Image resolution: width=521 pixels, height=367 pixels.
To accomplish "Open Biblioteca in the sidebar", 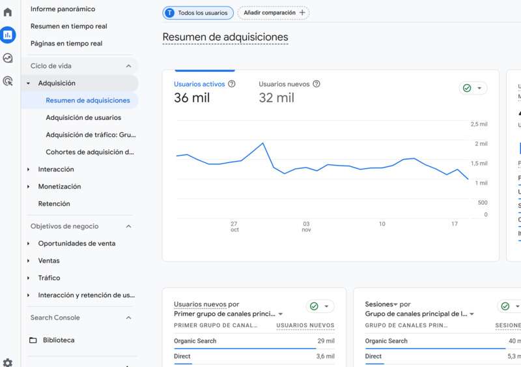I will click(x=59, y=340).
